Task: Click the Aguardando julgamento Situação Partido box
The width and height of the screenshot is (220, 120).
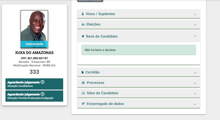Action: click(x=34, y=96)
